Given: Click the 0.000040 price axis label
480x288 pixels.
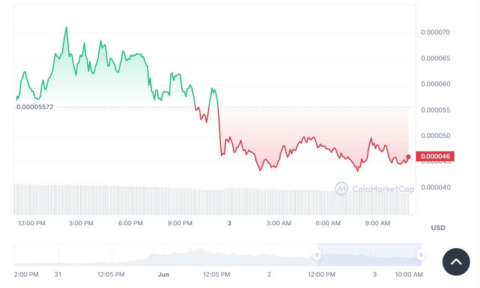Looking at the screenshot, I should point(435,187).
